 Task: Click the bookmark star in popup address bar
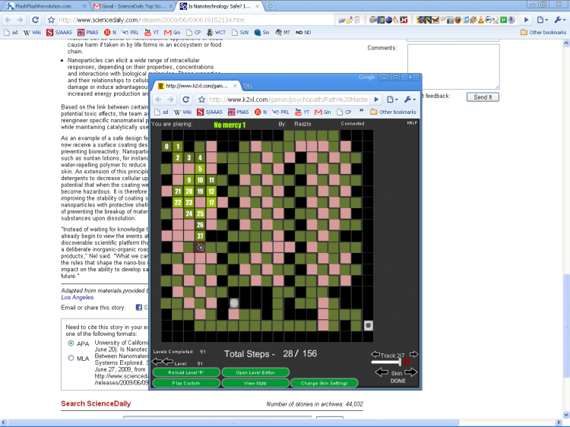coord(201,100)
